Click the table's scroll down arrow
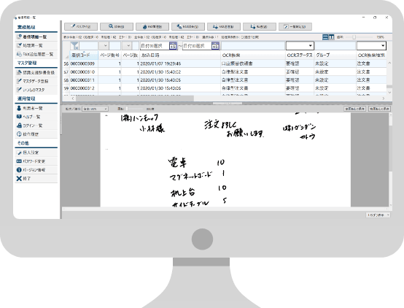Image resolution: width=404 pixels, height=308 pixels. (x=389, y=93)
